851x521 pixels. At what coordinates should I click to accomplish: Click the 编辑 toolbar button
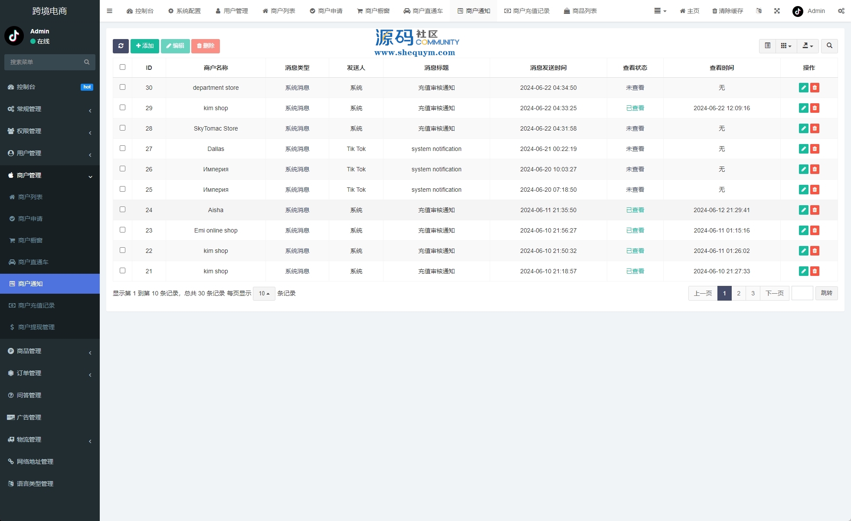click(175, 46)
